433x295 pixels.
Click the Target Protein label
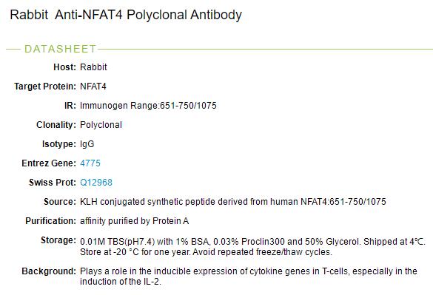(x=45, y=87)
